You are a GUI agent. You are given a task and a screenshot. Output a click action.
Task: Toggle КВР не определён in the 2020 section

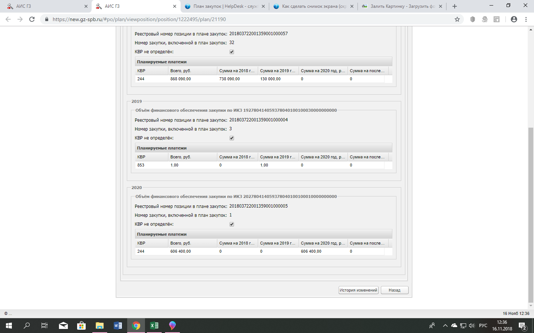232,224
